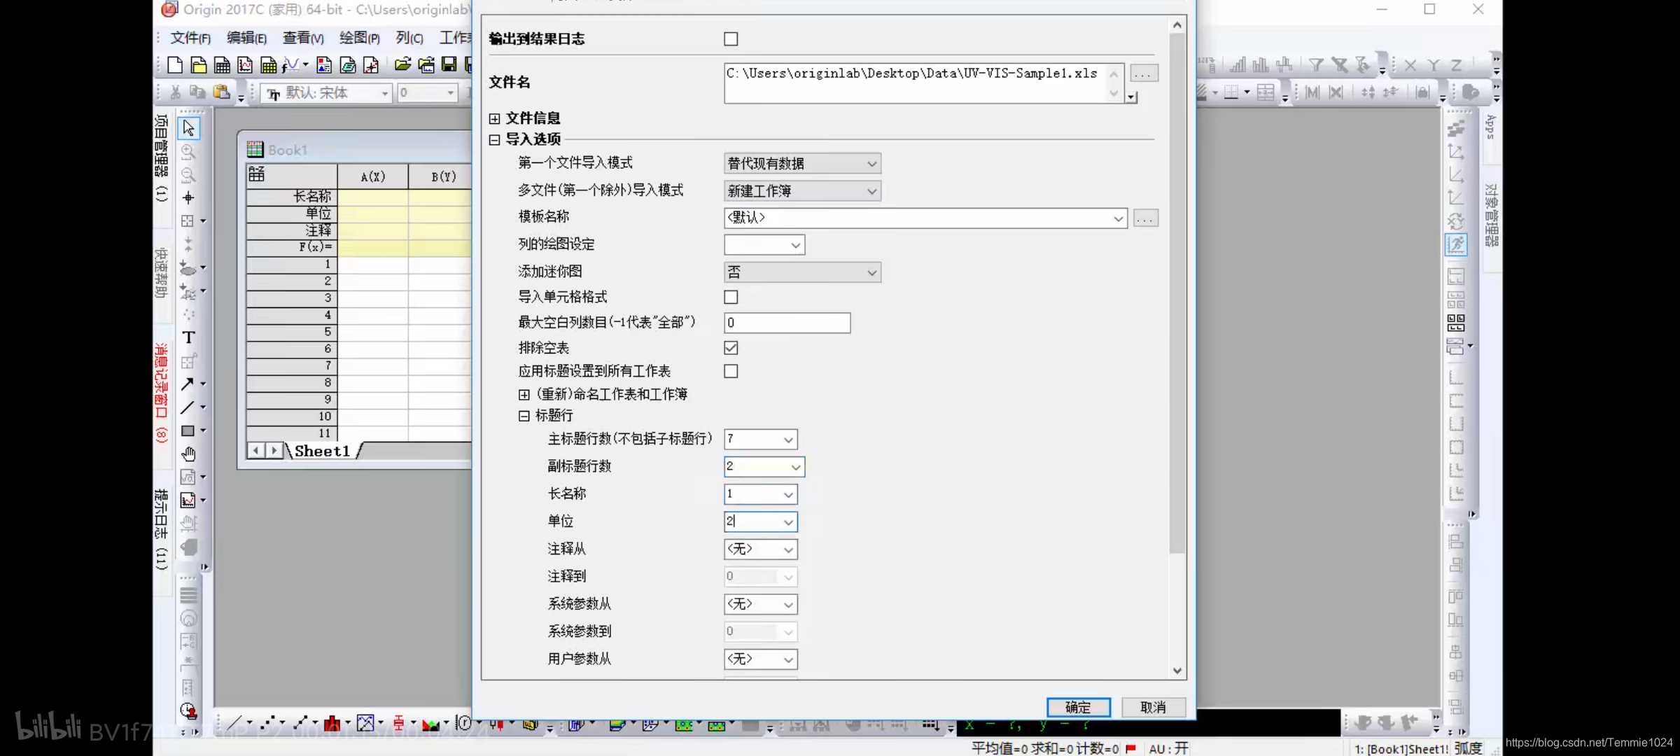Click the New Project blank page icon
The width and height of the screenshot is (1680, 756).
coord(175,65)
